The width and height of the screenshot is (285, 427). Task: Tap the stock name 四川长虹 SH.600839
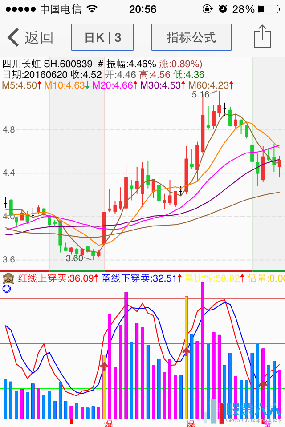click(x=47, y=64)
